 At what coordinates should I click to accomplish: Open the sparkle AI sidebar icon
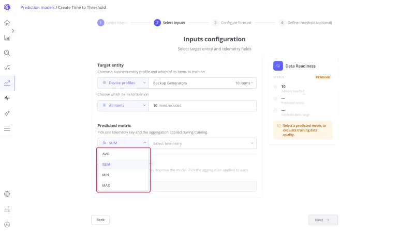[7, 113]
